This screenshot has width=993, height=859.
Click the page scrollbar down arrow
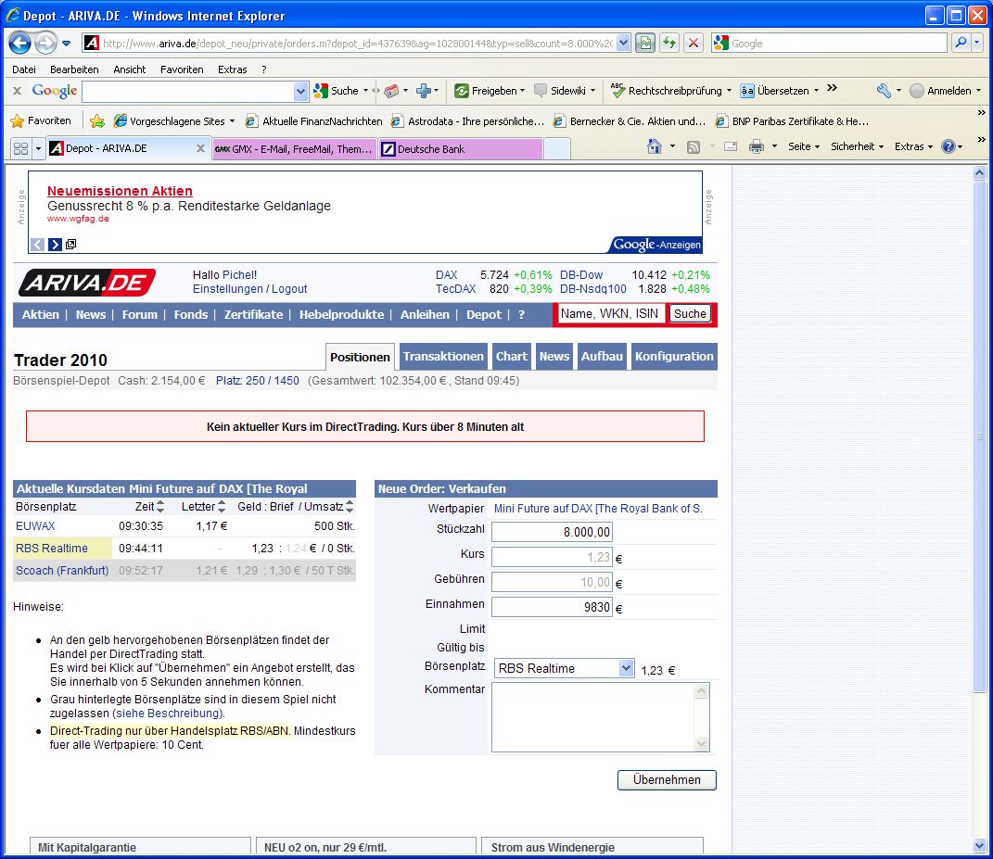[979, 846]
